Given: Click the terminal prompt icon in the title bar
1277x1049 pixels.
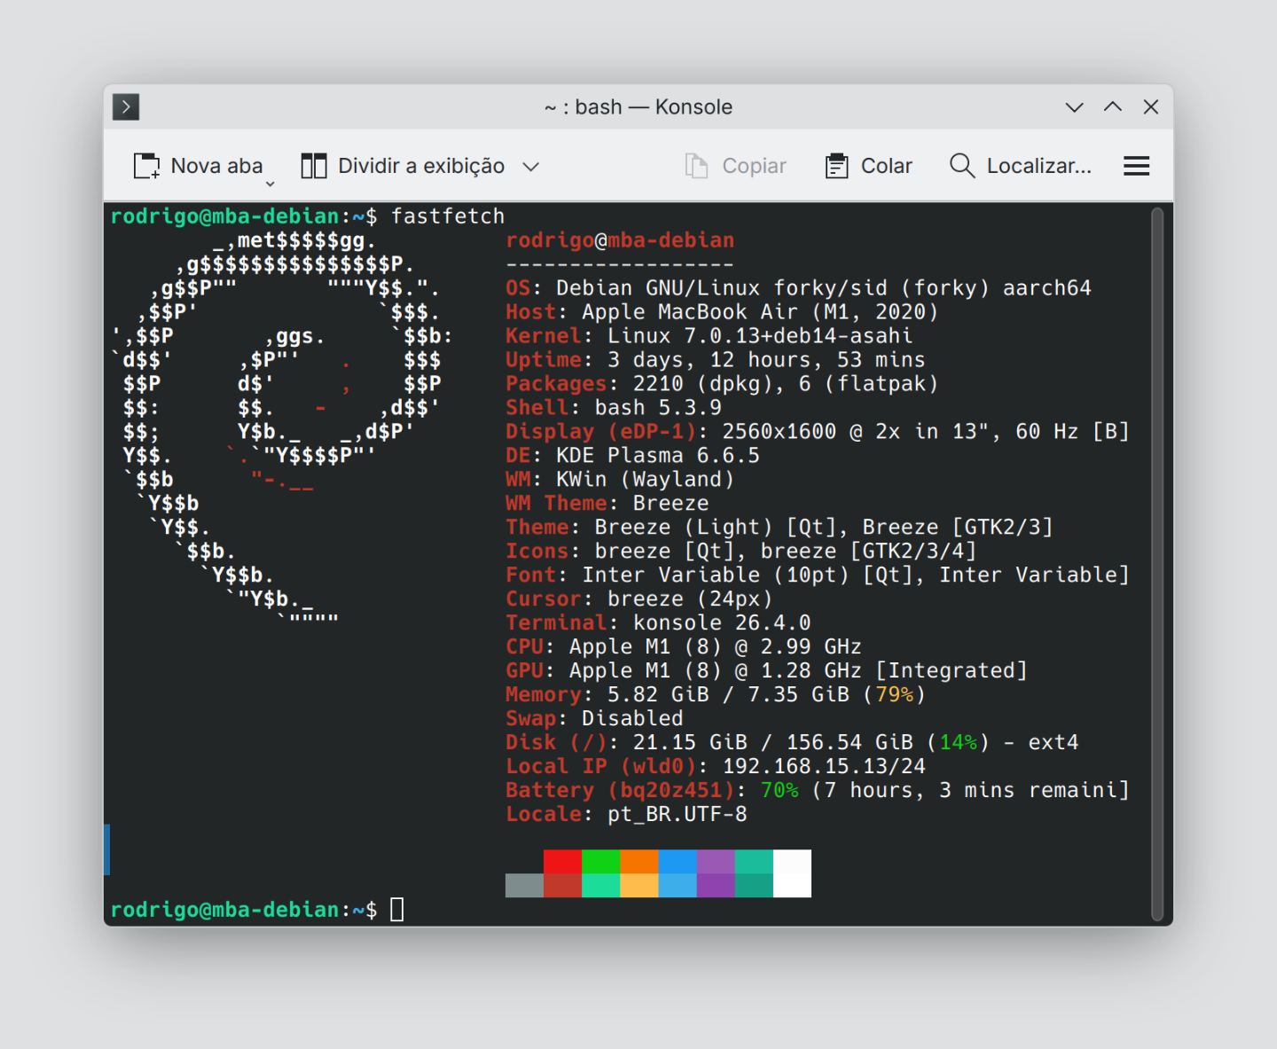Looking at the screenshot, I should [126, 107].
